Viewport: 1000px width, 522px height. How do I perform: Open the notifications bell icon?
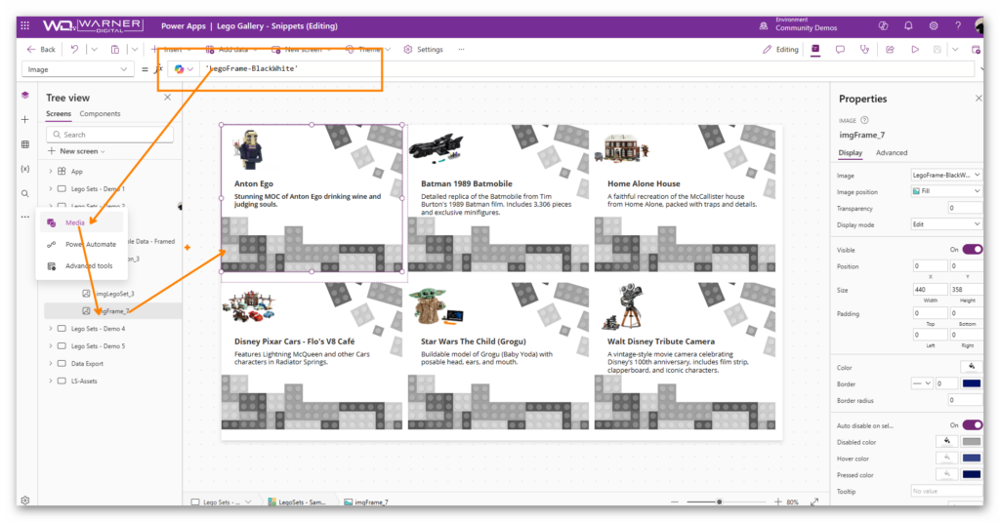908,26
